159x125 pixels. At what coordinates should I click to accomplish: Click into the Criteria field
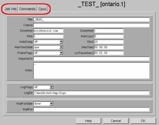(91, 25)
